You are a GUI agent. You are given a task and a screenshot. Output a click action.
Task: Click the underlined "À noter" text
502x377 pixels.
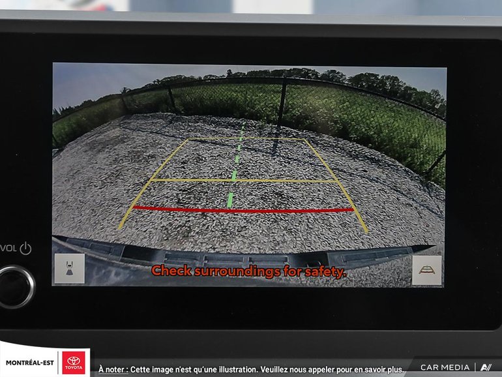click(112, 369)
